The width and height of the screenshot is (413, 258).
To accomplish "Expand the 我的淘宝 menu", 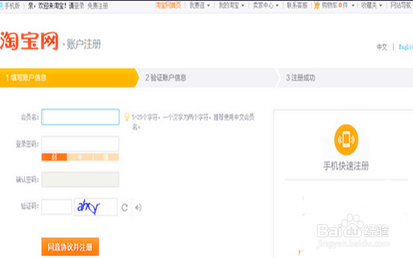I will point(231,5).
